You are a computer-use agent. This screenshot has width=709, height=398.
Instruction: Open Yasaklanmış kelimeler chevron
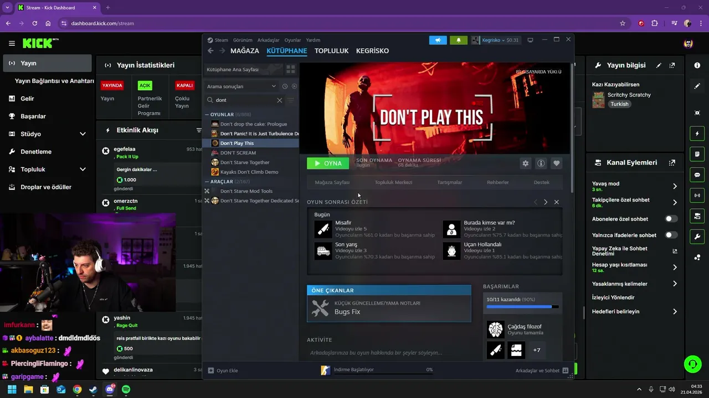click(675, 284)
